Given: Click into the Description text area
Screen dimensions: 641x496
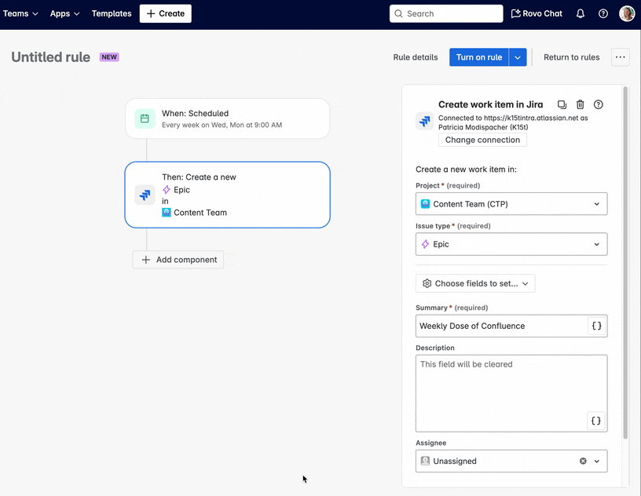Looking at the screenshot, I should [511, 393].
